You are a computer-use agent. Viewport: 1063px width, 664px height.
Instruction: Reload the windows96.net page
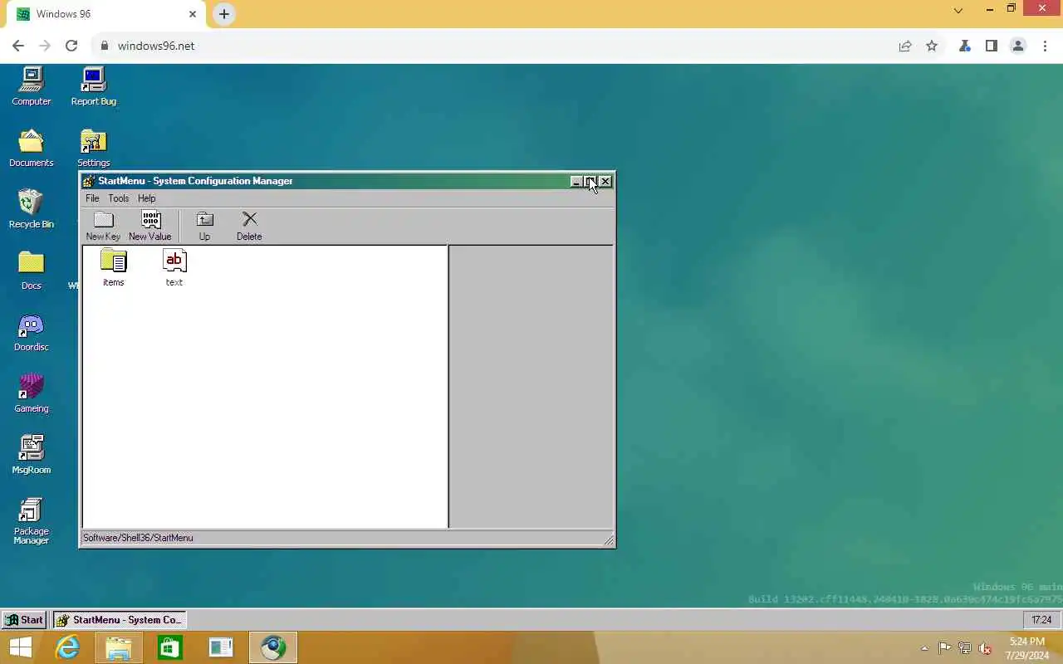71,46
